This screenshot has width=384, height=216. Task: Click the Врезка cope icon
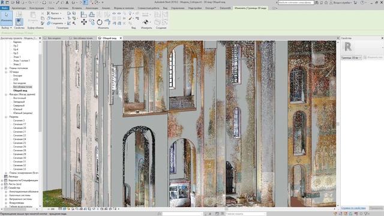[49, 13]
